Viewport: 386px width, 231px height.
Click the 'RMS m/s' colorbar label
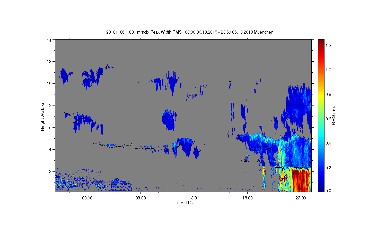(333, 115)
